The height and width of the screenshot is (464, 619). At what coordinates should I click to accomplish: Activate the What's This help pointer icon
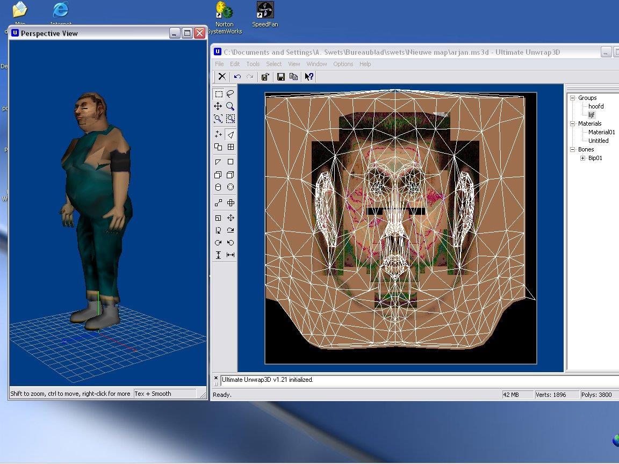pyautogui.click(x=309, y=77)
